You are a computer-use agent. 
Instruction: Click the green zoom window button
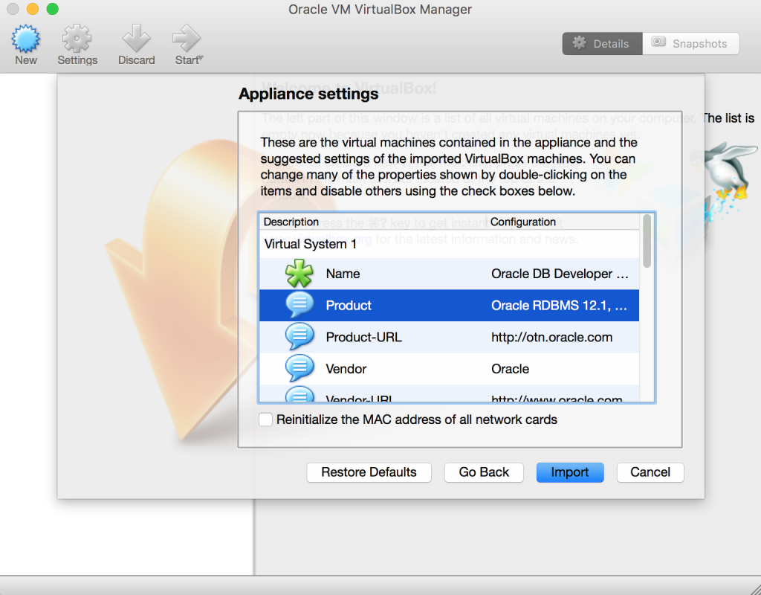click(53, 9)
